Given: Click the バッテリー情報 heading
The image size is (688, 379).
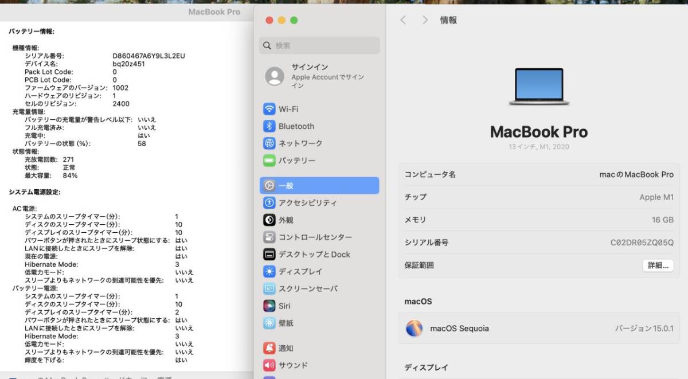Looking at the screenshot, I should [x=32, y=31].
